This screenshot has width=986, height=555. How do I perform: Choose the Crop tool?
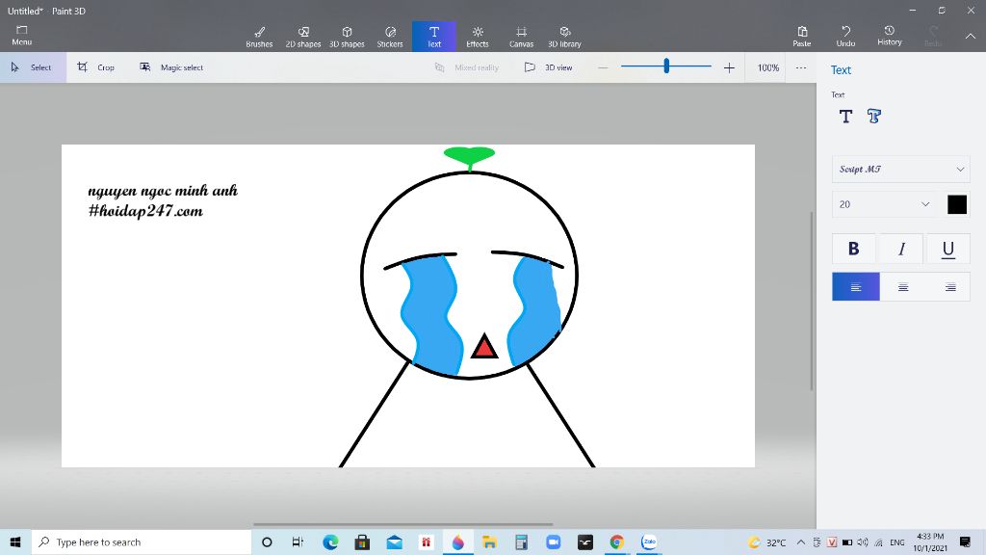tap(95, 67)
